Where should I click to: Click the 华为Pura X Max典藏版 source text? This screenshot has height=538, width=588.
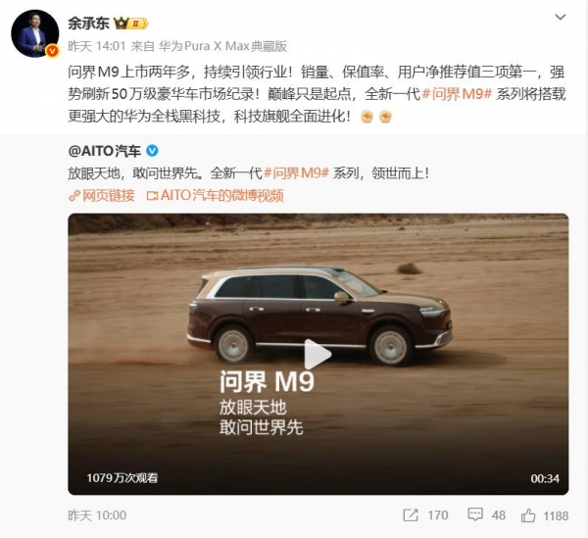tap(222, 46)
